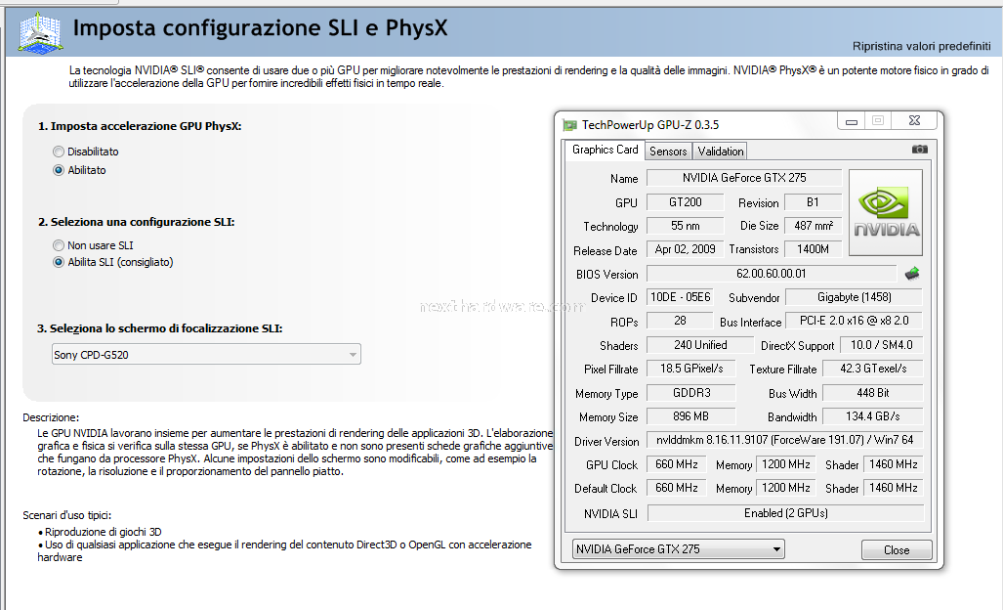Click the NVIDIA SLI value Enabled (2 GPUs)
The width and height of the screenshot is (1003, 610).
click(785, 513)
